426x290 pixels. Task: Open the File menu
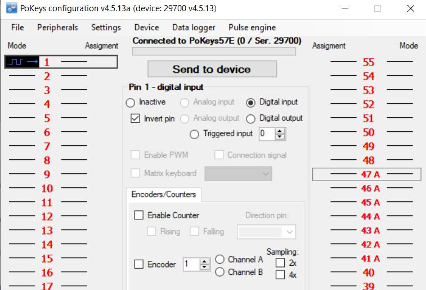pos(17,27)
